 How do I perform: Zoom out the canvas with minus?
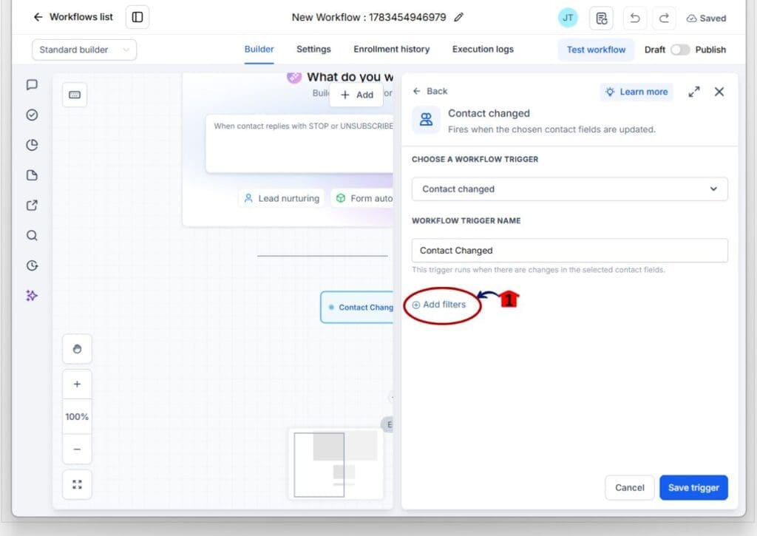point(77,449)
